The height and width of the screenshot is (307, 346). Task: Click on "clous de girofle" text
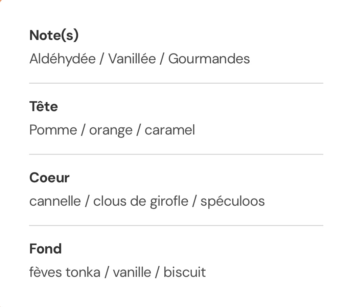(140, 201)
